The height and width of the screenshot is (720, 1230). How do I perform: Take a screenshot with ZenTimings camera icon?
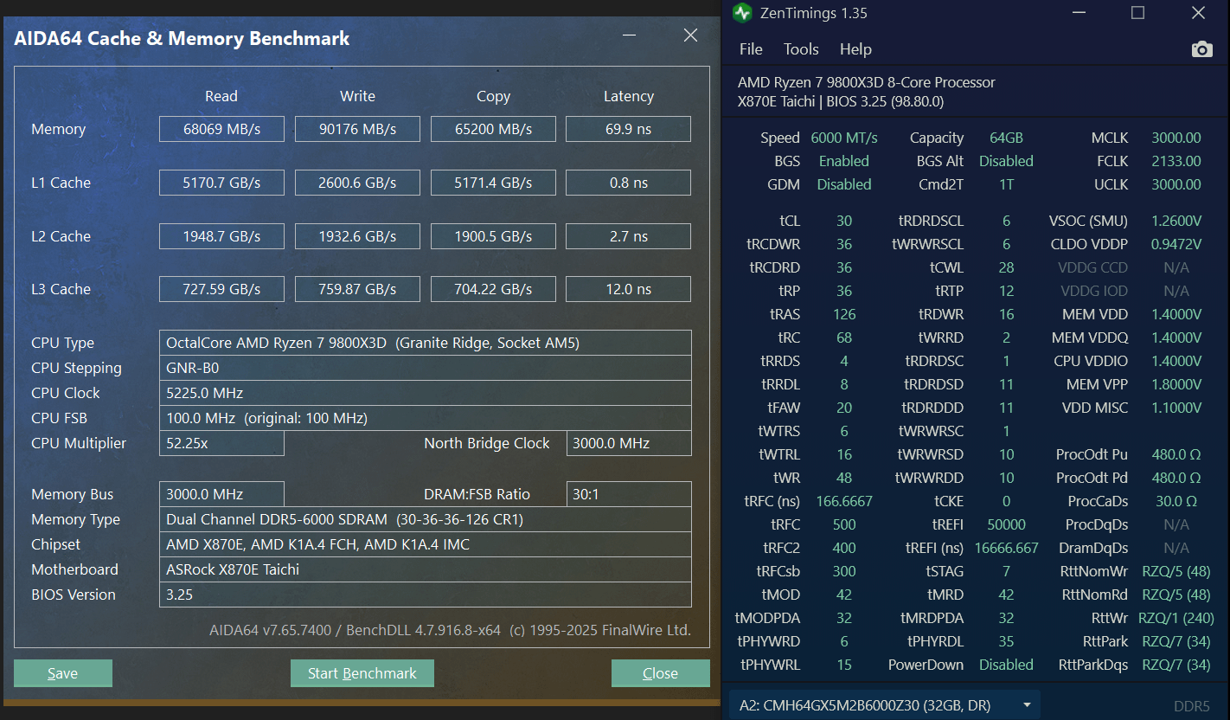point(1201,49)
